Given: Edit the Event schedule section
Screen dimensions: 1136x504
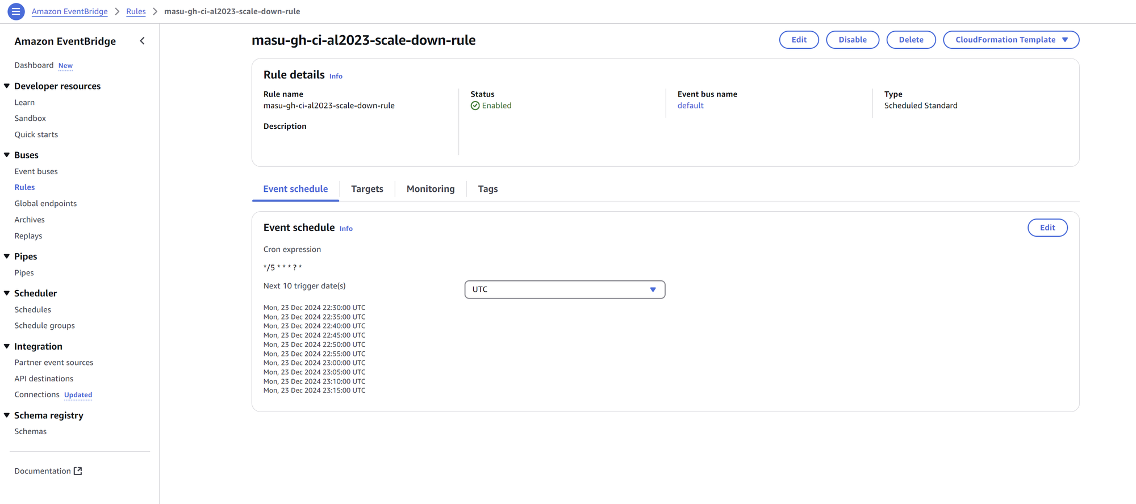Looking at the screenshot, I should pos(1047,228).
